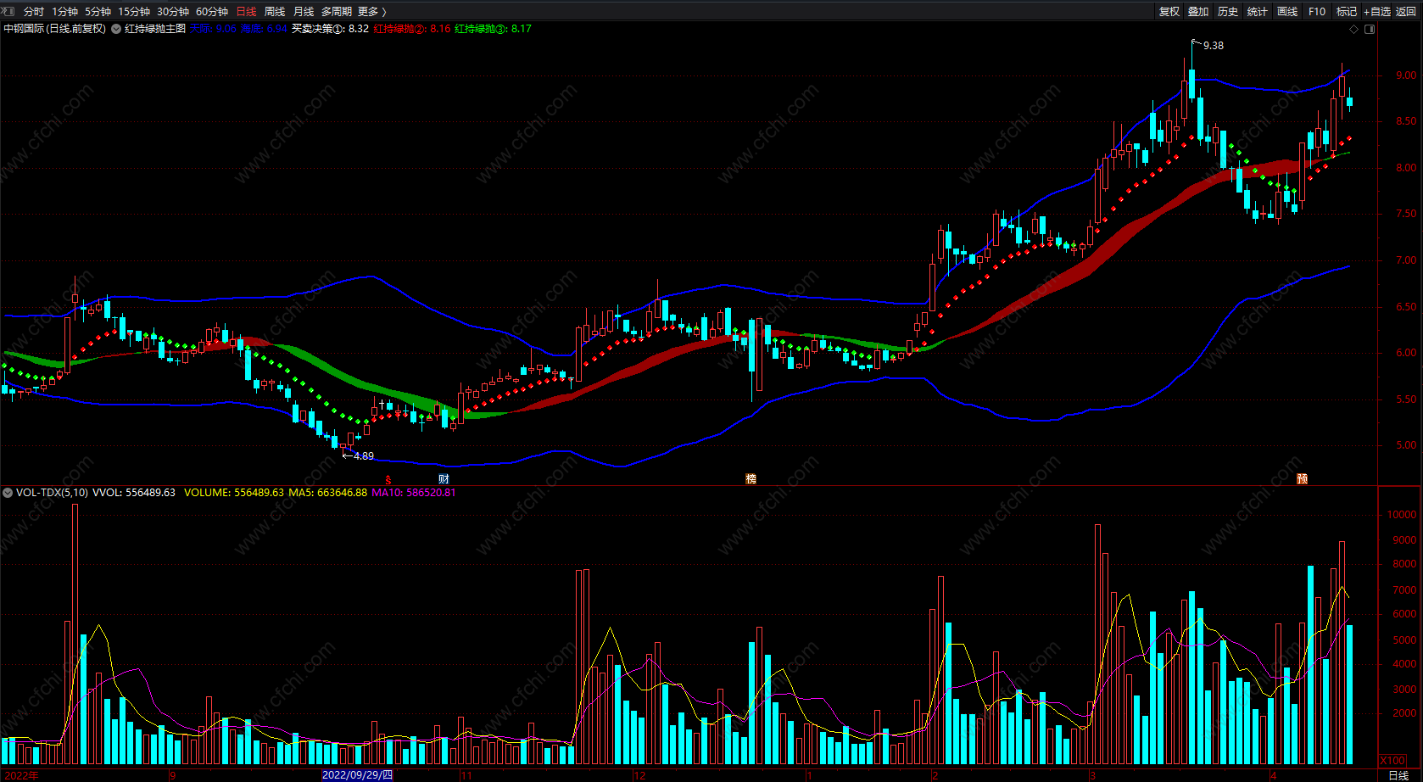This screenshot has width=1423, height=782.
Task: Click the MA10: 586520.81 value
Action: 414,493
